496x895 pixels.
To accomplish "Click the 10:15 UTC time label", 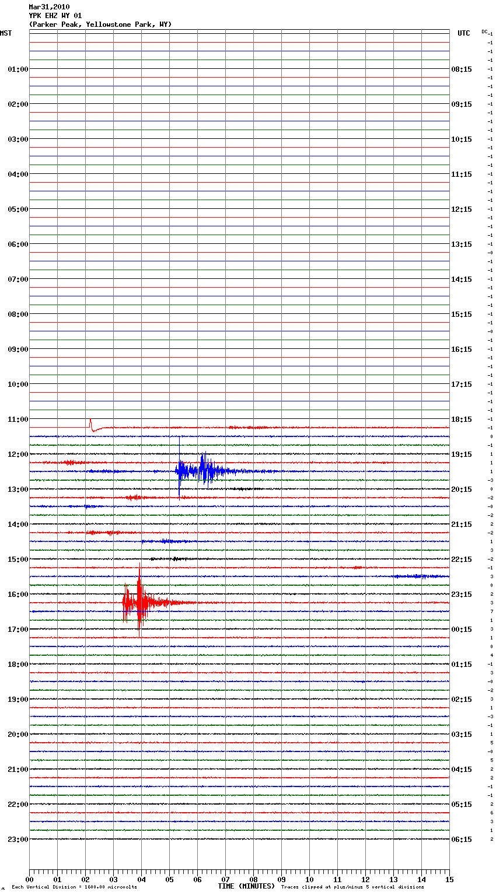I will (x=462, y=139).
